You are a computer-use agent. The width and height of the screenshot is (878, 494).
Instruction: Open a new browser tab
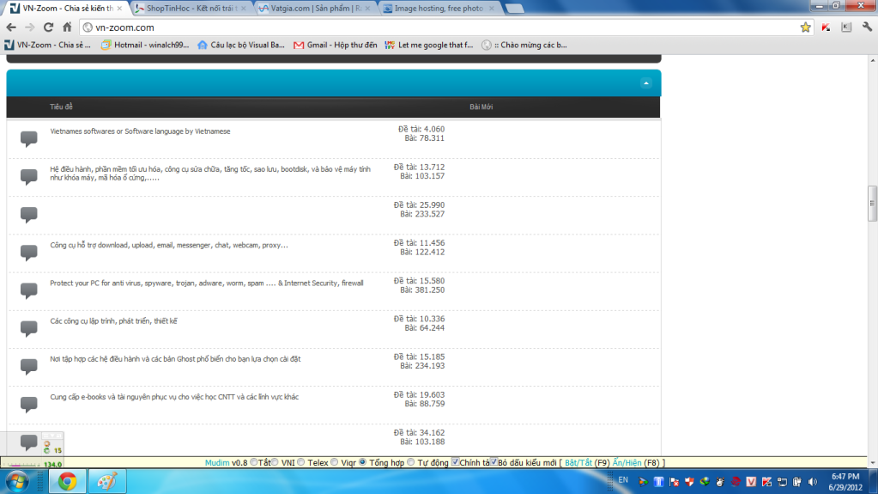514,9
